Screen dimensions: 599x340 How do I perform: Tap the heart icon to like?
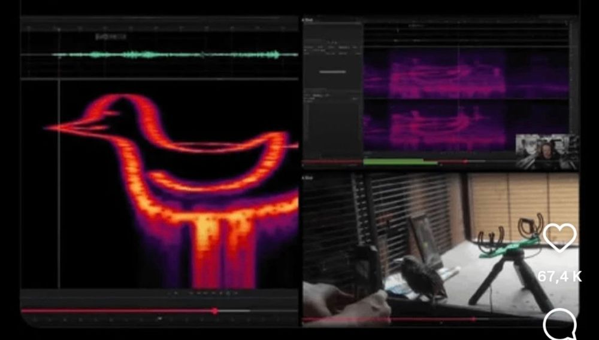point(559,238)
